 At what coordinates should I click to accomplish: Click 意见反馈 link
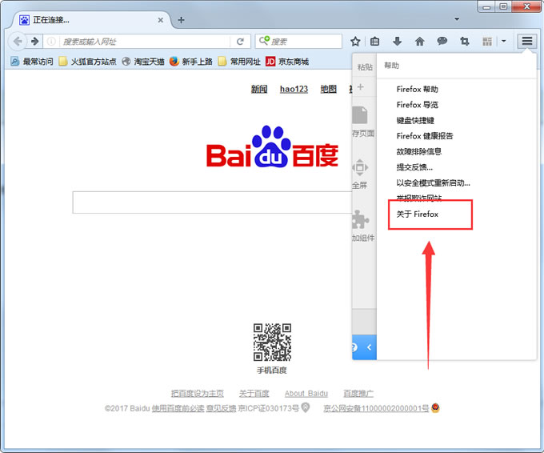(221, 408)
